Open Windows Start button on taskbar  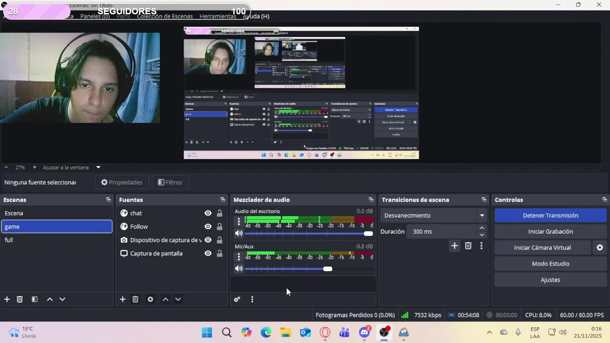(207, 333)
